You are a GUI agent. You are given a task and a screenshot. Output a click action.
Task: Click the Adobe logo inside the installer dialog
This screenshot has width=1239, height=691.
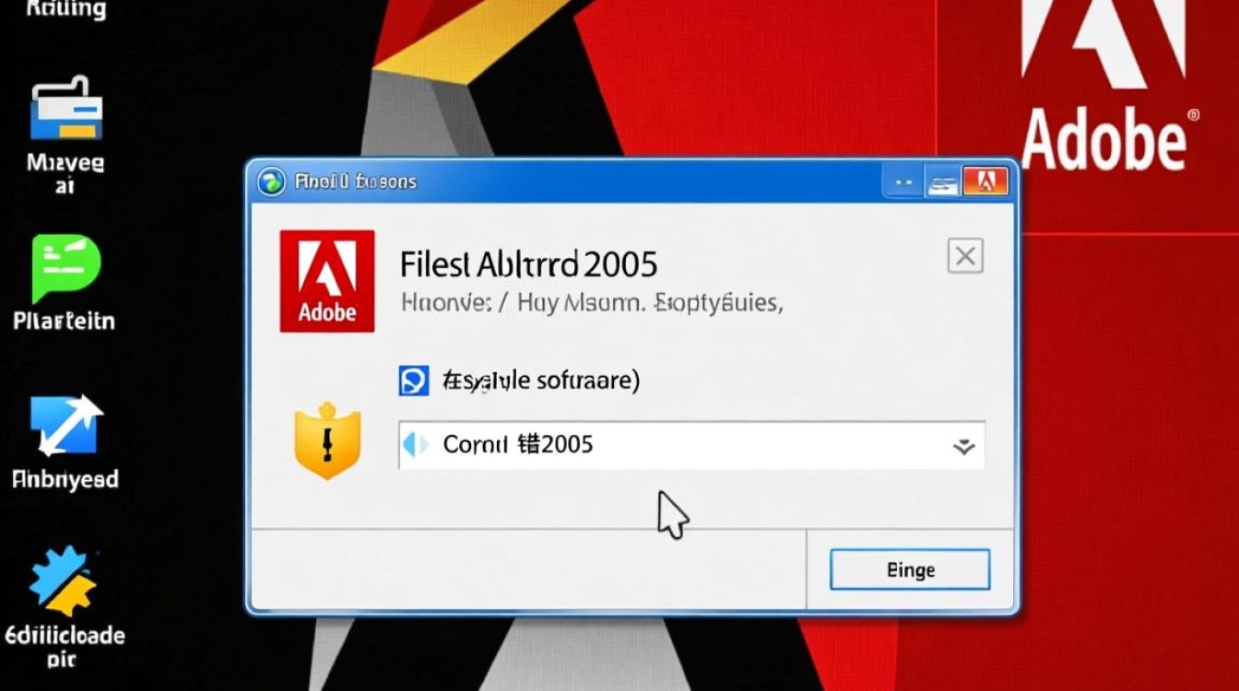pyautogui.click(x=326, y=280)
